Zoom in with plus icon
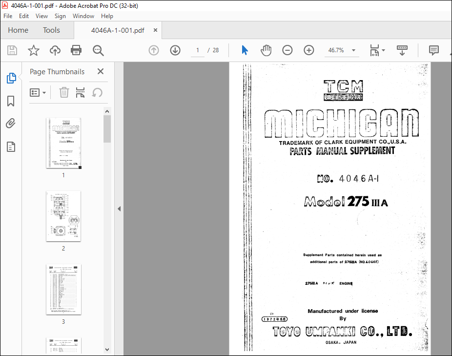This screenshot has width=452, height=356. [308, 50]
